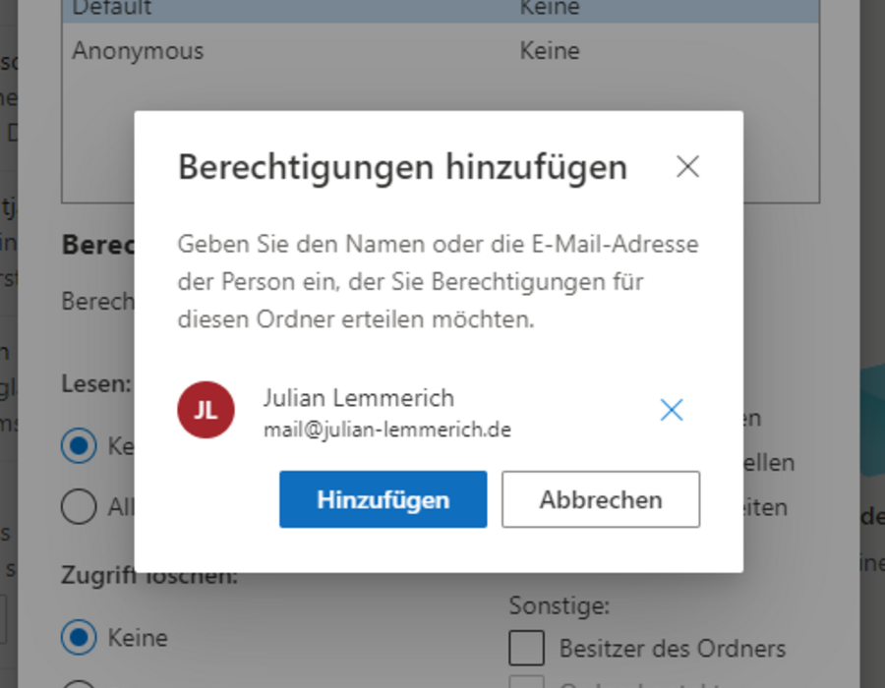This screenshot has height=688, width=885.
Task: Choose the second radio option under Lesen
Action: click(x=79, y=506)
